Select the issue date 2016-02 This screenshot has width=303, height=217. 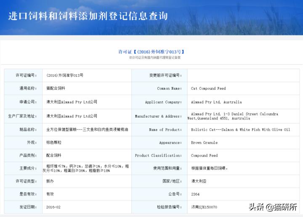point(53,207)
